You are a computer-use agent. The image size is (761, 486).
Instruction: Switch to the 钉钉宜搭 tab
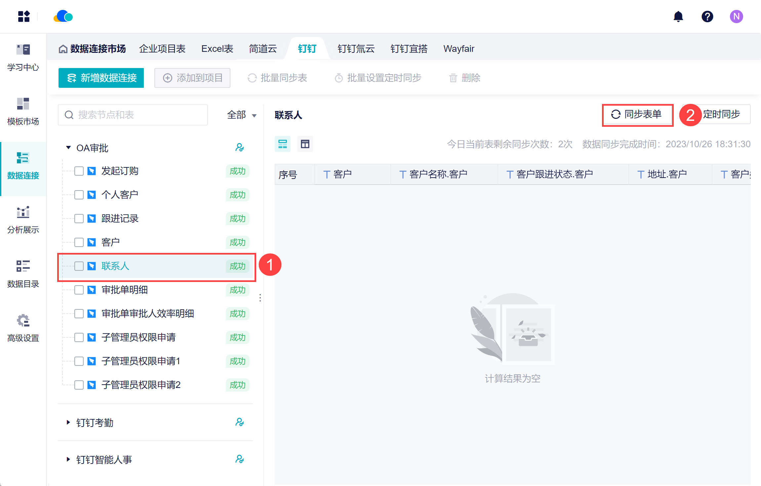pyautogui.click(x=409, y=49)
